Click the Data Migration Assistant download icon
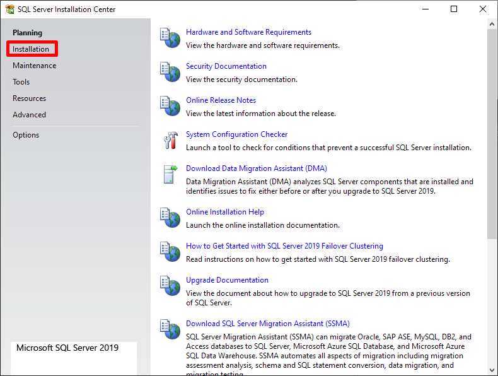 pos(170,174)
